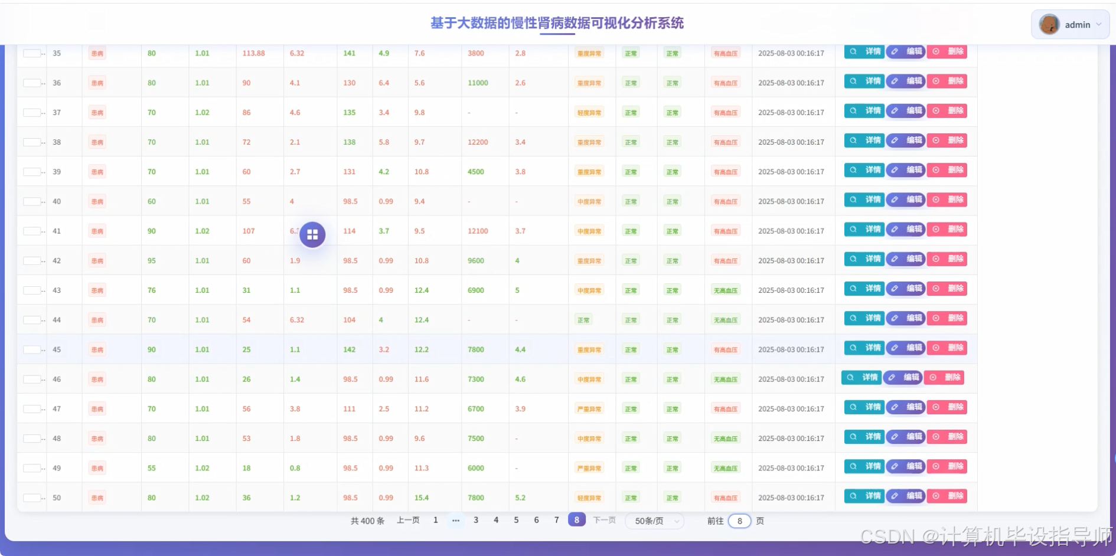Click 重度异常 tag in row 45
The height and width of the screenshot is (556, 1116).
coord(589,350)
